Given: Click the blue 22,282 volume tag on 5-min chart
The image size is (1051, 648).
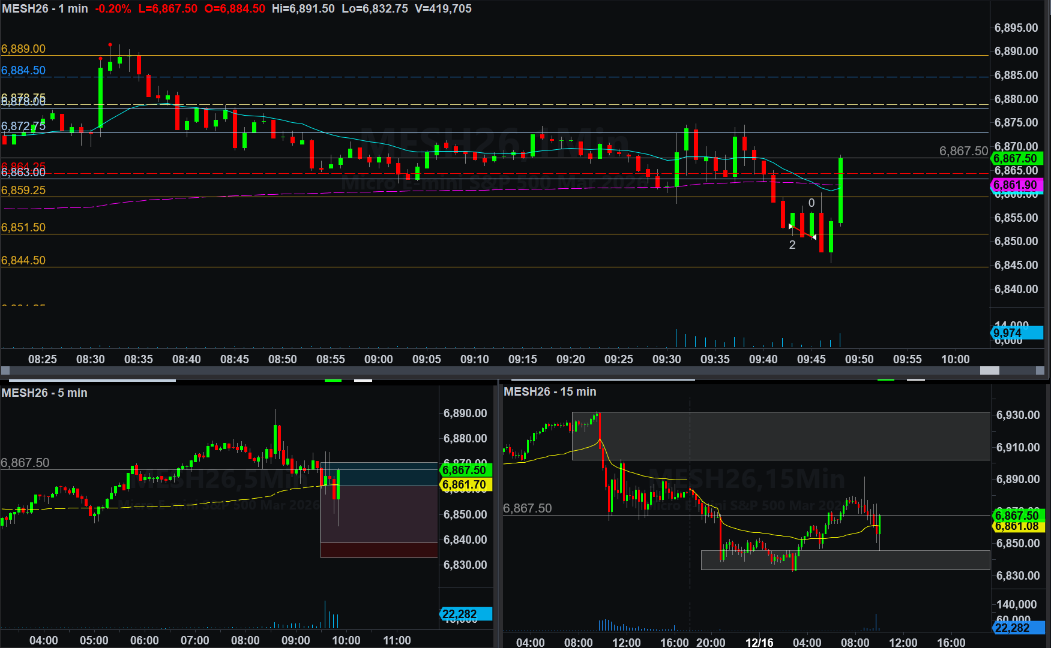Looking at the screenshot, I should [x=466, y=614].
